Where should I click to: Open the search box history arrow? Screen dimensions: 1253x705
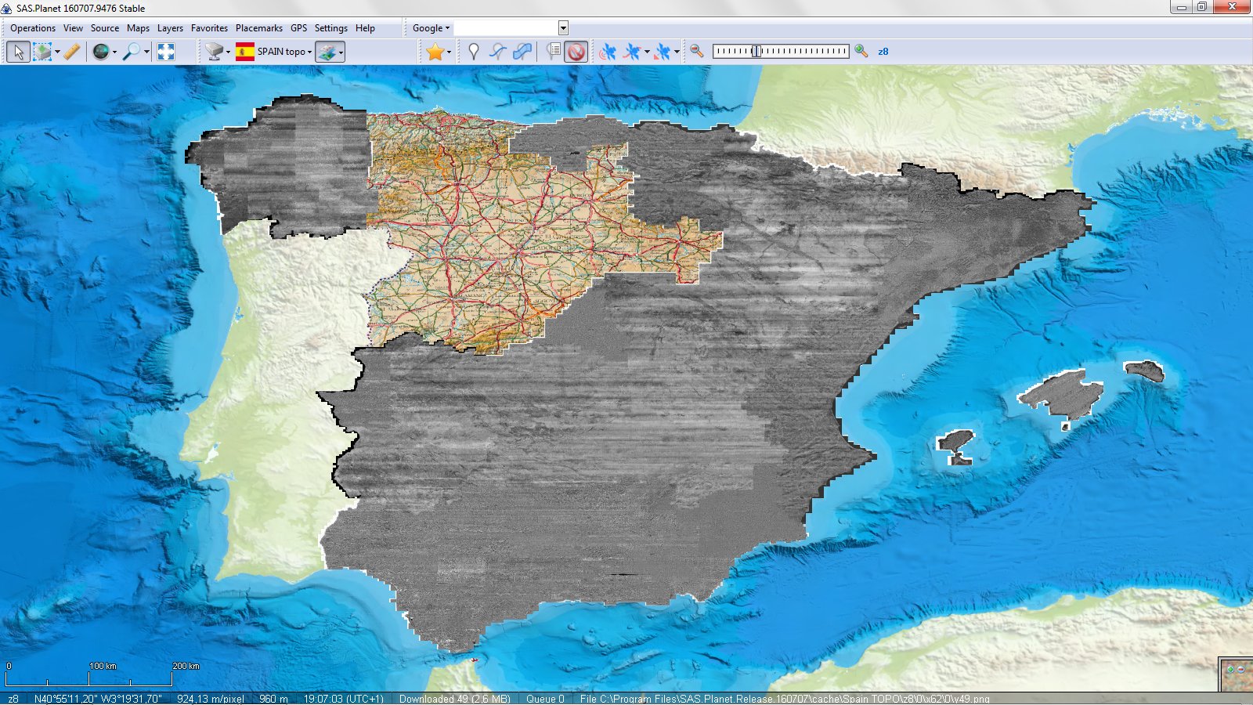pyautogui.click(x=563, y=28)
